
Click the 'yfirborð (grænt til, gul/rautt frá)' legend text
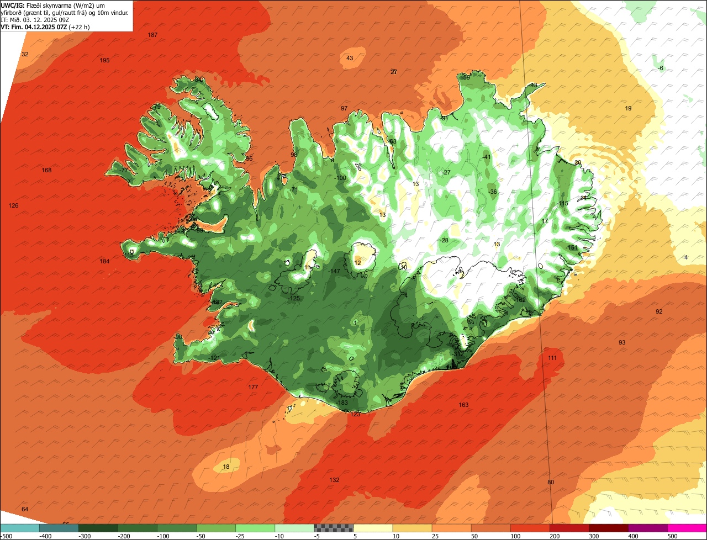(44, 12)
